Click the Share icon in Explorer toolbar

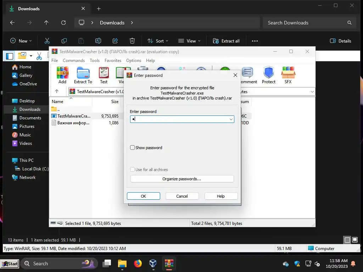(115, 41)
